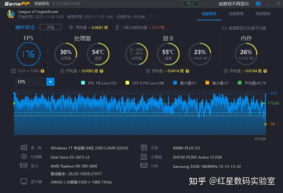Click the yellow FPS 0.1% Low swatch
283x193 pixels.
point(127,83)
